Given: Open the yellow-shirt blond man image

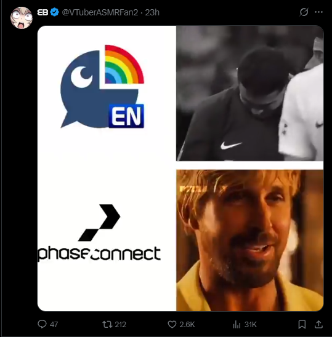Looking at the screenshot, I should pyautogui.click(x=249, y=240).
